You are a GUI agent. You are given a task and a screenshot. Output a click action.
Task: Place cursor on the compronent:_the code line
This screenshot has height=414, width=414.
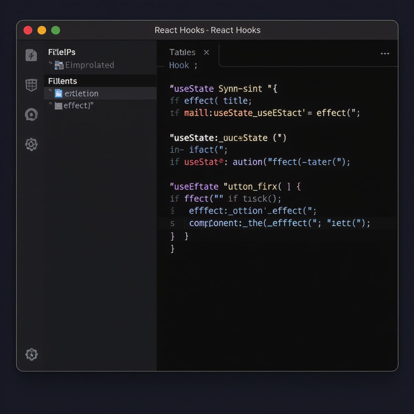[x=279, y=223]
